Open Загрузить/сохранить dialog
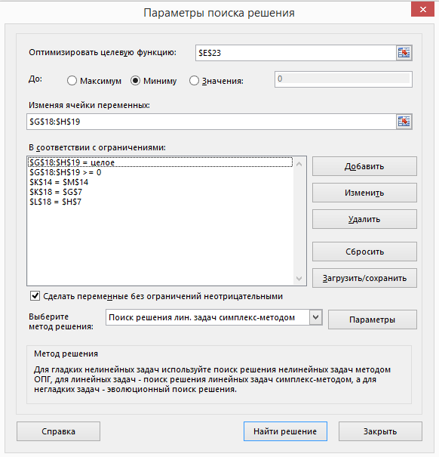 364,278
